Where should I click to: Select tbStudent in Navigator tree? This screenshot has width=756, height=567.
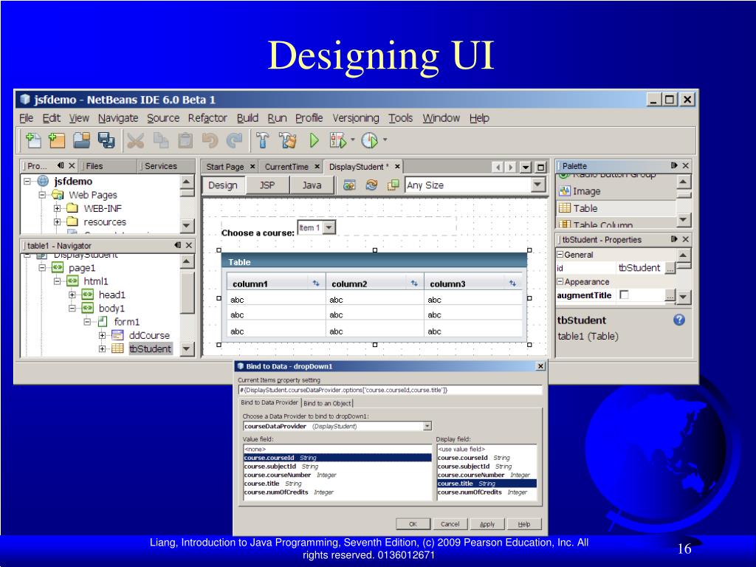click(x=150, y=348)
